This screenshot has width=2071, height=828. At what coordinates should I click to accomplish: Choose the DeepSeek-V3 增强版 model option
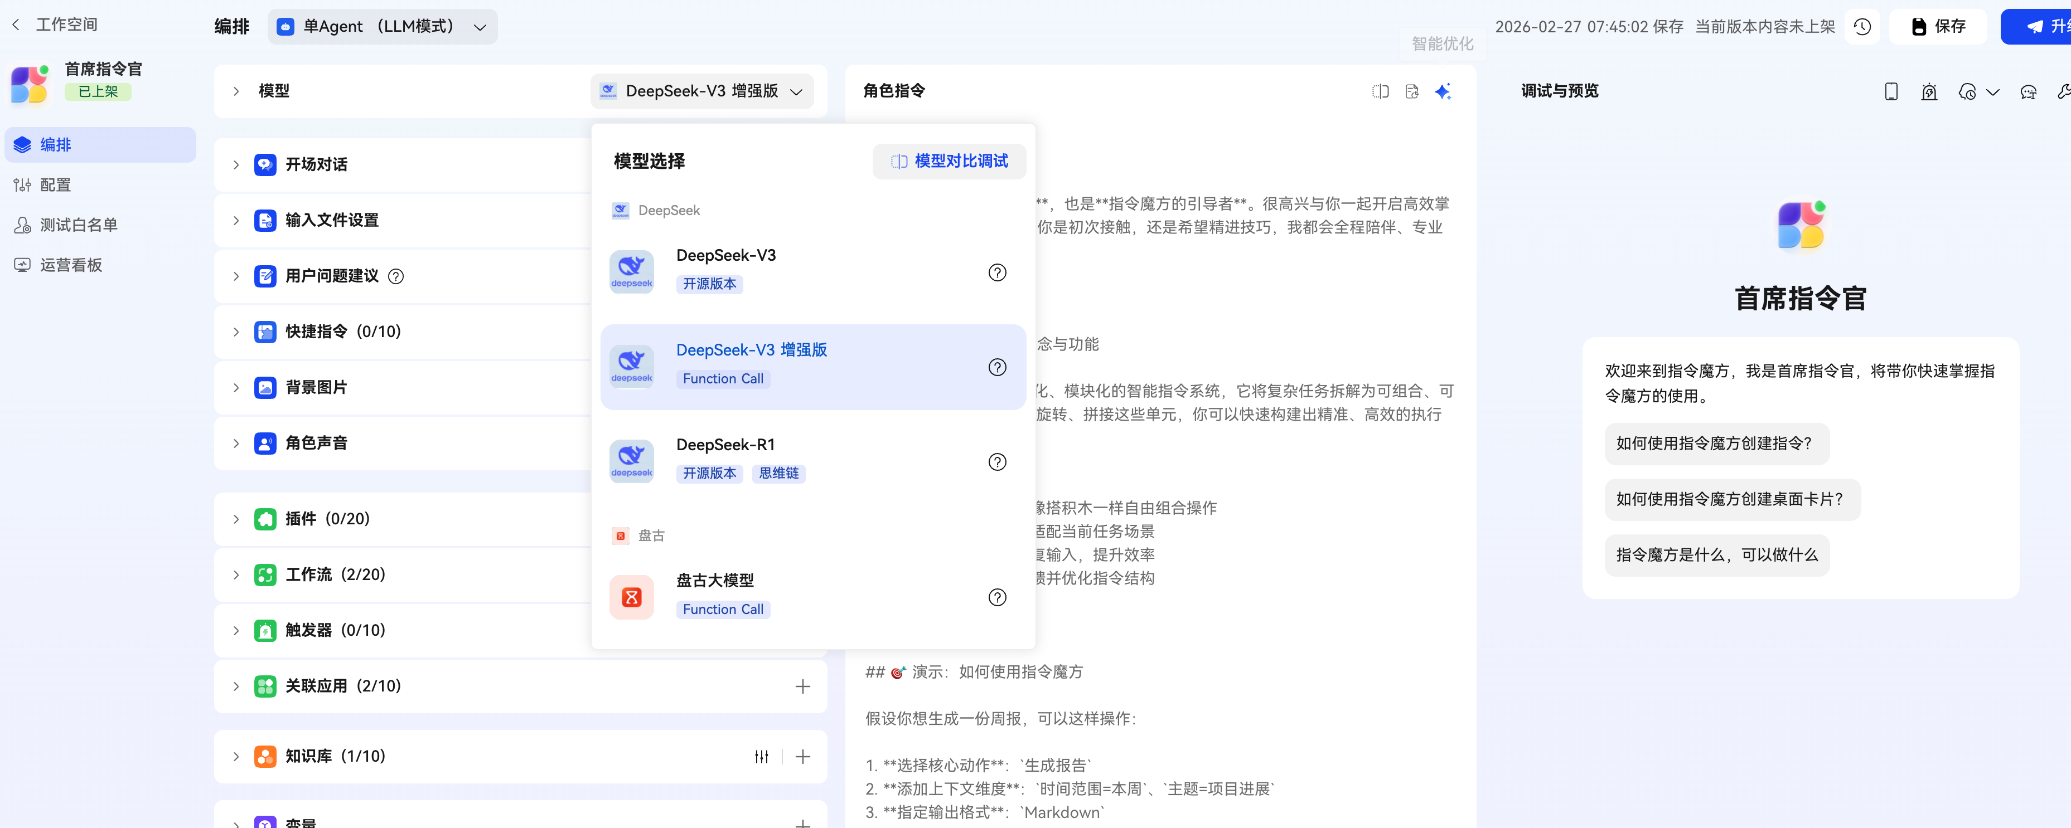click(813, 367)
